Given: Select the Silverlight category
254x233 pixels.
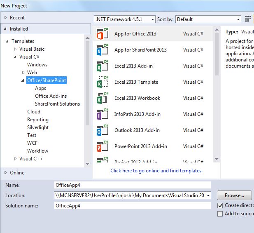Looking at the screenshot, I should 38,127.
